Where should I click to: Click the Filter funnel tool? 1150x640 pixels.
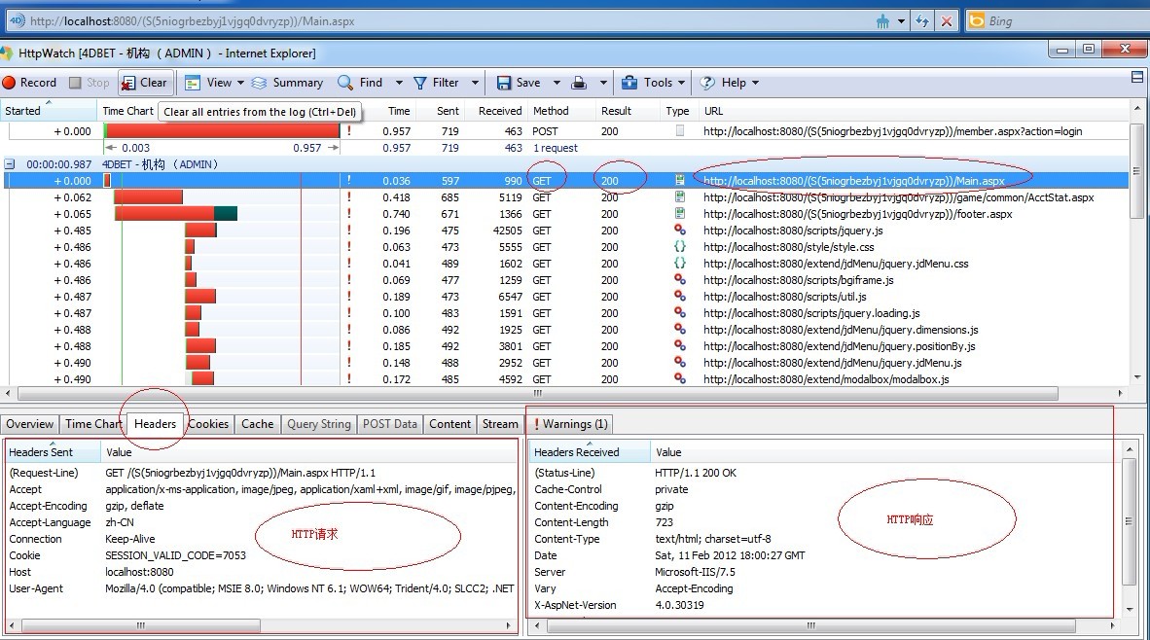click(x=420, y=83)
